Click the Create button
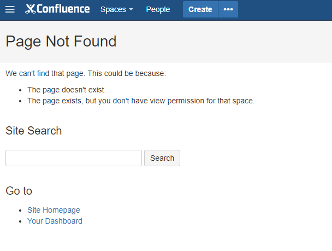Image resolution: width=332 pixels, height=251 pixels. click(x=200, y=9)
